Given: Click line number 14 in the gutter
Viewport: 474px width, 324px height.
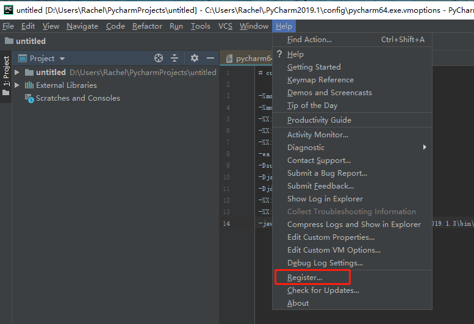Looking at the screenshot, I should [226, 224].
